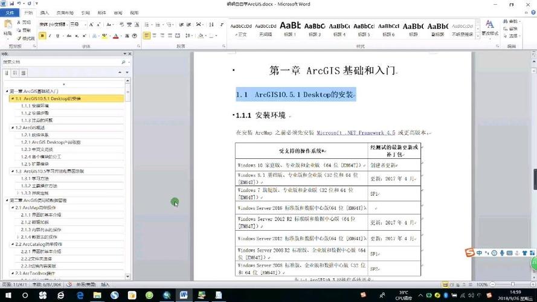Shrink the font size
This screenshot has height=302, width=537.
[98, 25]
